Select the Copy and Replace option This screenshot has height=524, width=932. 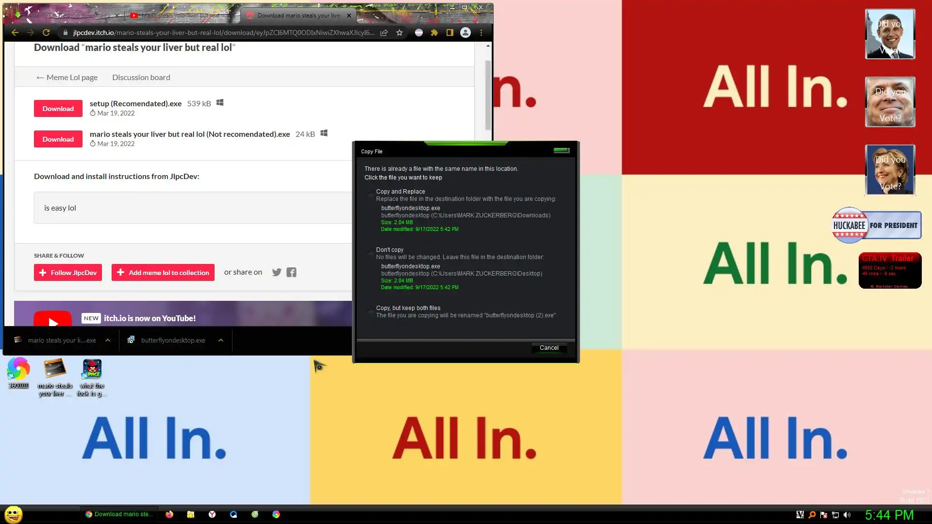pos(400,192)
